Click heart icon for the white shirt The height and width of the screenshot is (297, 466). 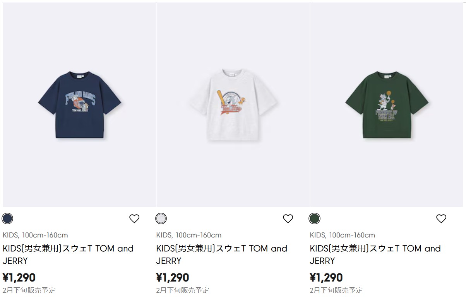(x=288, y=219)
